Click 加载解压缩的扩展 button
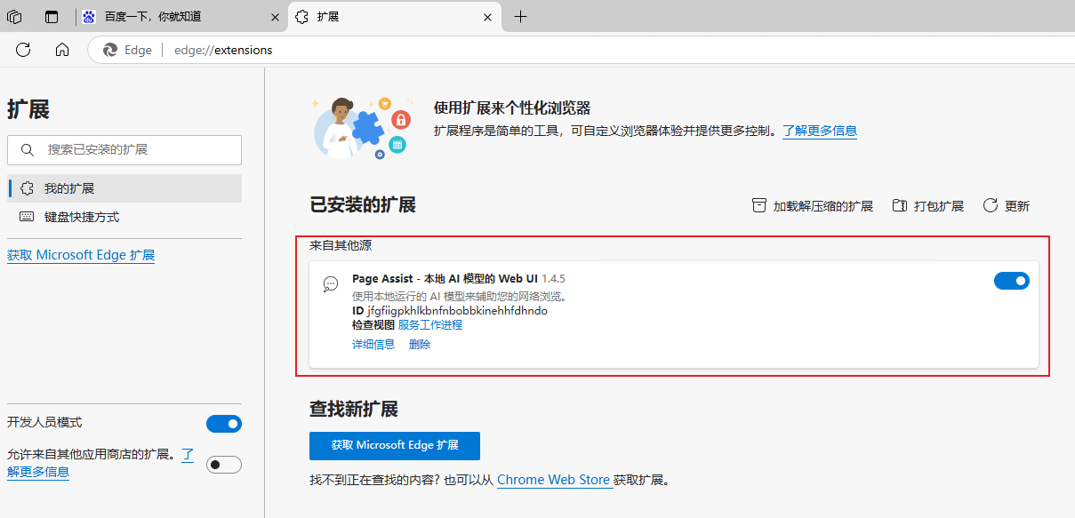Viewport: 1075px width, 518px height. pos(813,206)
